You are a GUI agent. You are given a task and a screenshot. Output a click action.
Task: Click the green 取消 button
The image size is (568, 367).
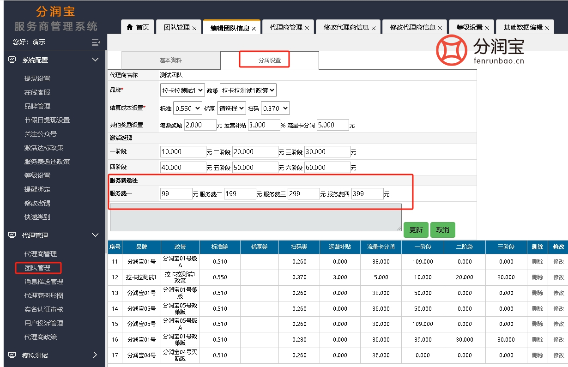coord(442,229)
